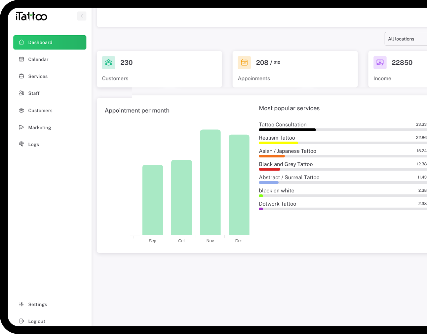The width and height of the screenshot is (427, 334).
Task: Expand the All locations dropdown
Action: (406, 39)
